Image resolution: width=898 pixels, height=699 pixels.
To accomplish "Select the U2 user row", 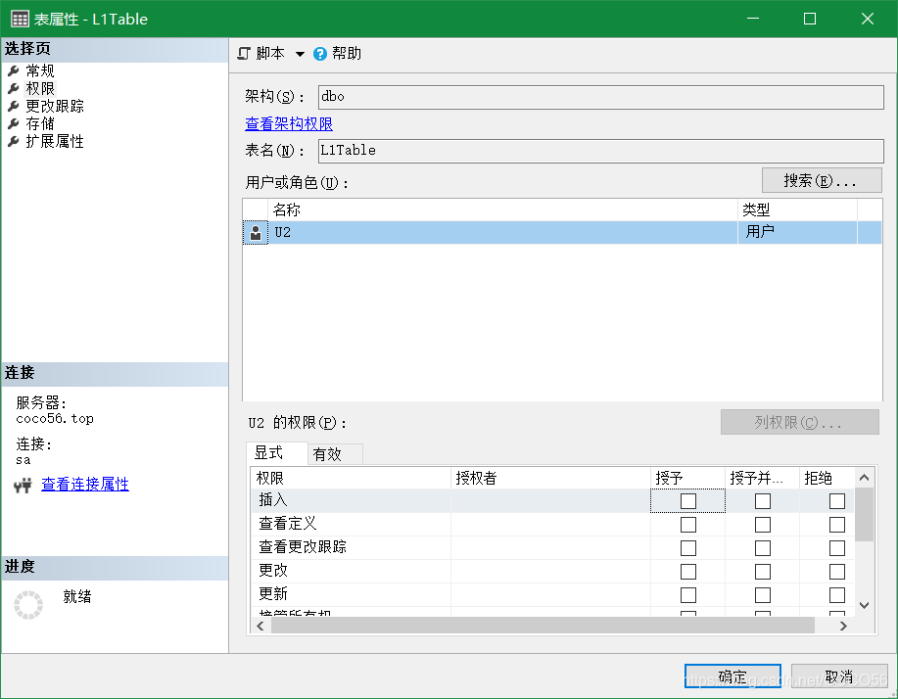I will tap(562, 232).
